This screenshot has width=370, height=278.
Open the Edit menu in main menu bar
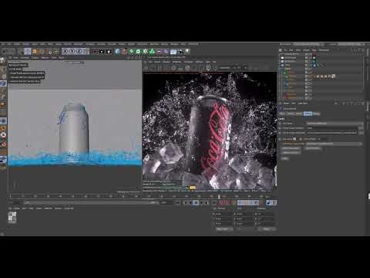9,44
